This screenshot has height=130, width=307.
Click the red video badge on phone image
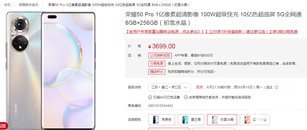pyautogui.click(x=3, y=126)
